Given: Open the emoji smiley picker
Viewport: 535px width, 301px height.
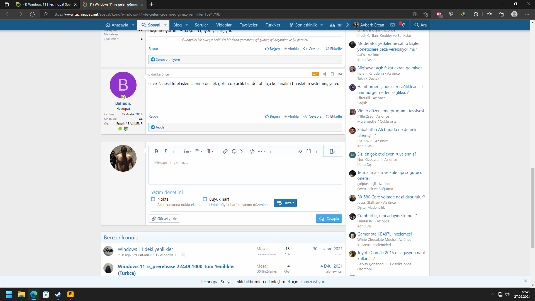Looking at the screenshot, I should pos(234,151).
